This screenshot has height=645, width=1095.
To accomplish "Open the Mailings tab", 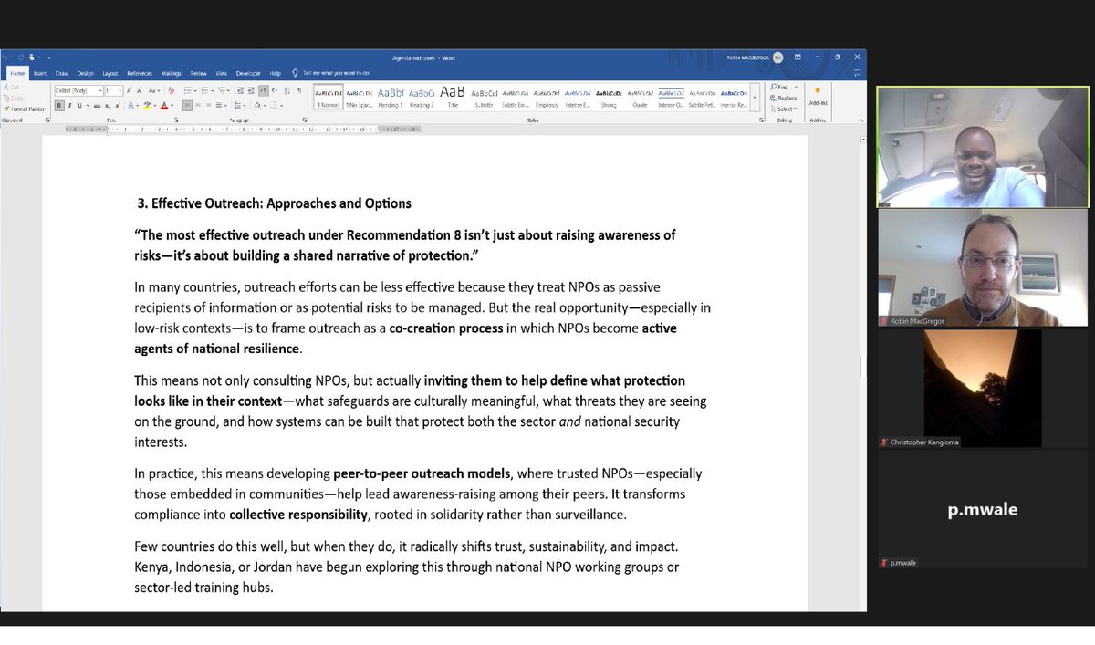I will 171,73.
